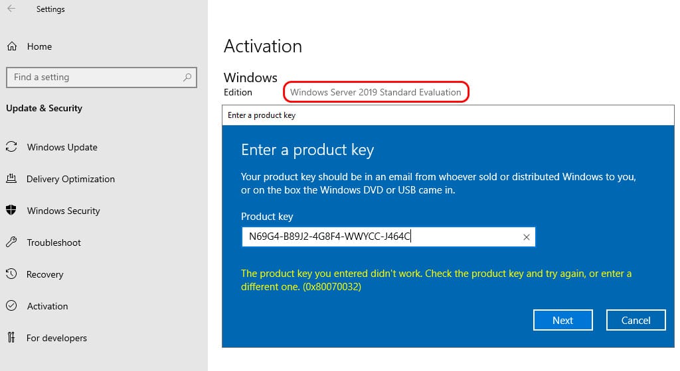Click the search magnifier icon

187,78
